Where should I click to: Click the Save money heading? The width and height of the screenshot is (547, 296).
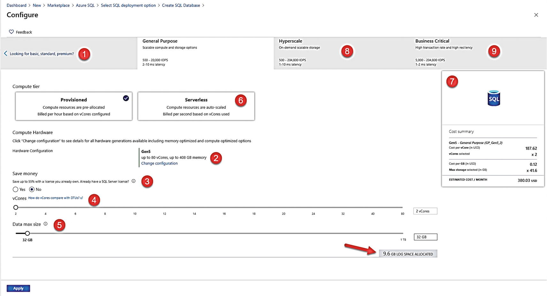click(25, 173)
